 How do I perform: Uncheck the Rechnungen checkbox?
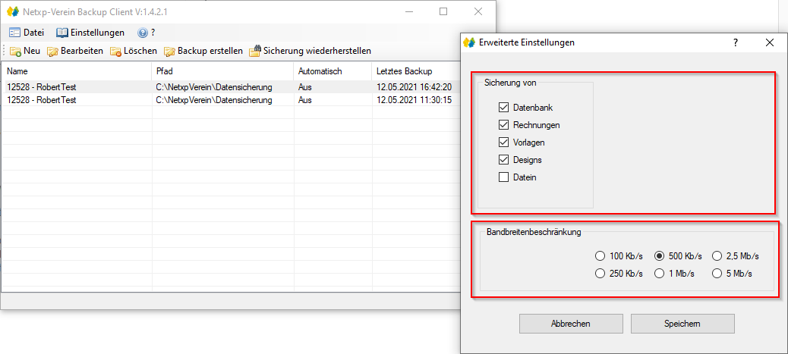[503, 124]
